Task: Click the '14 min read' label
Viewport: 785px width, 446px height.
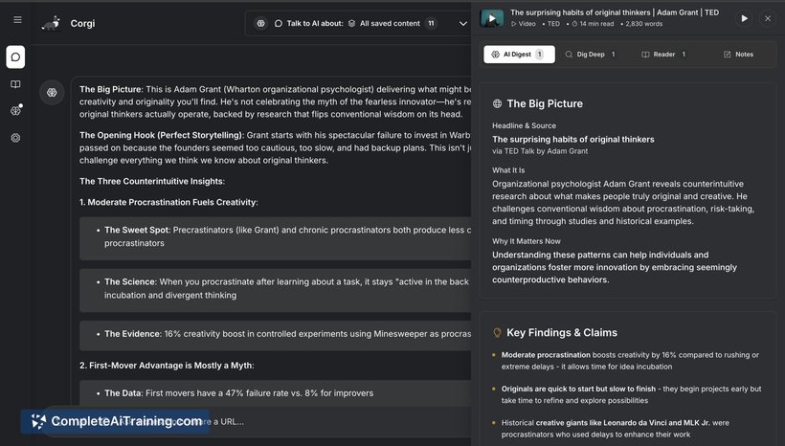Action: [x=593, y=24]
